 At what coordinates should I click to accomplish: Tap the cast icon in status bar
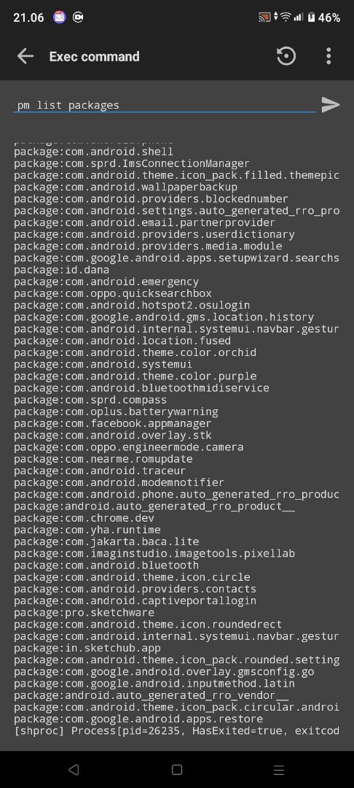pos(264,18)
